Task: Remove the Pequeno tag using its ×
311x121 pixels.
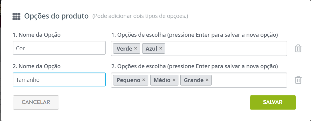Action: (x=144, y=80)
